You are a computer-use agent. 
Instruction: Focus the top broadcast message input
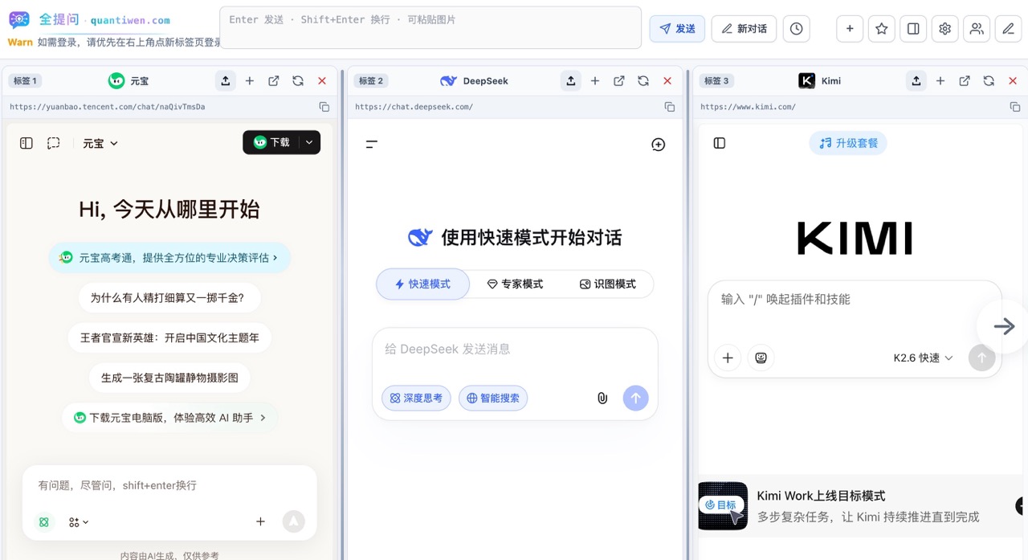coord(430,27)
